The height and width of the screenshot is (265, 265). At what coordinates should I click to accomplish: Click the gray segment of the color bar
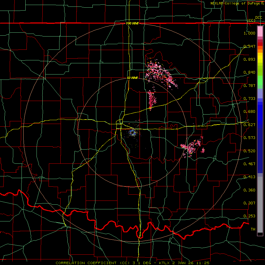pos(260,205)
